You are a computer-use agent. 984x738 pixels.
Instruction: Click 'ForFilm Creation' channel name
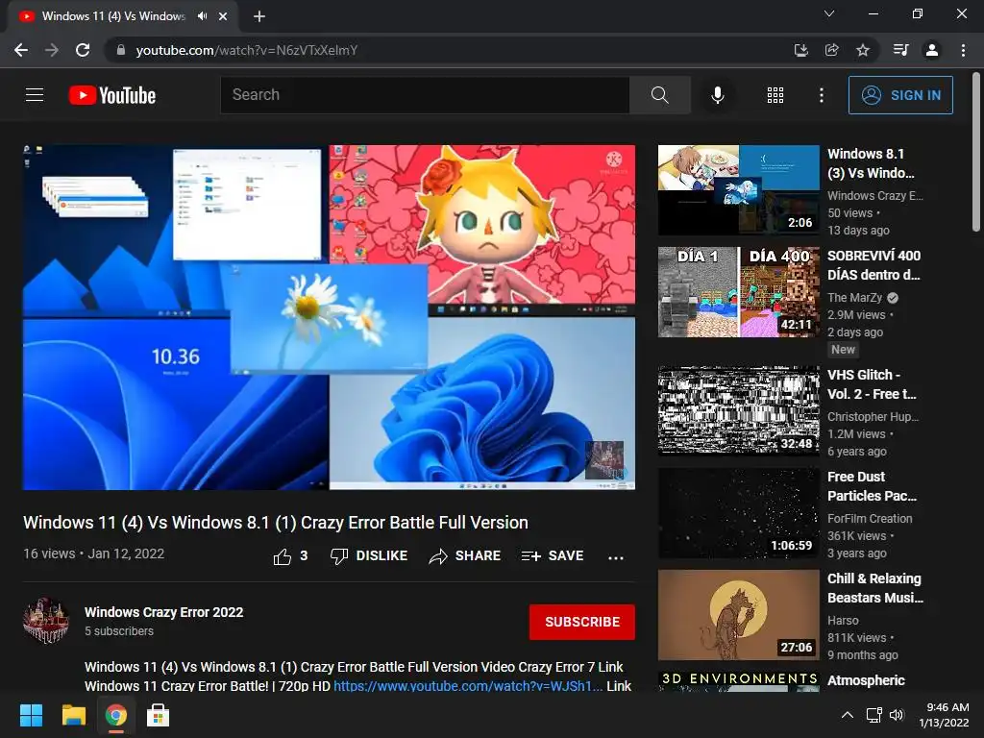tap(870, 518)
